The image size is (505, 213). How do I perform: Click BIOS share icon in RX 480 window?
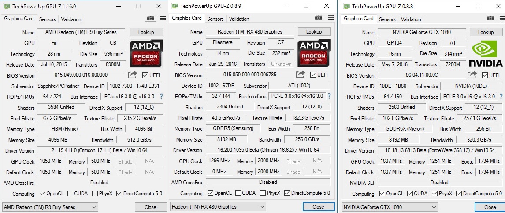pyautogui.click(x=300, y=75)
